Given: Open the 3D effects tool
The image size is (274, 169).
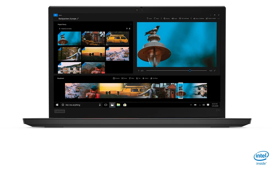Looking at the screenshot, I should (x=154, y=78).
